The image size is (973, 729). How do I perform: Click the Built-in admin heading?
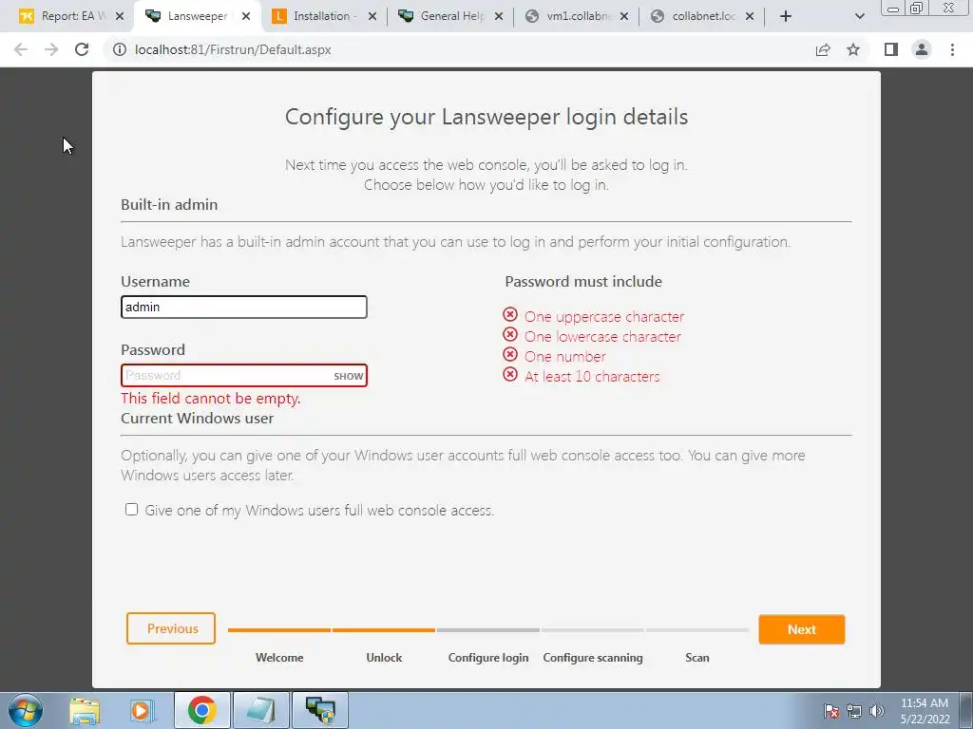pos(169,205)
